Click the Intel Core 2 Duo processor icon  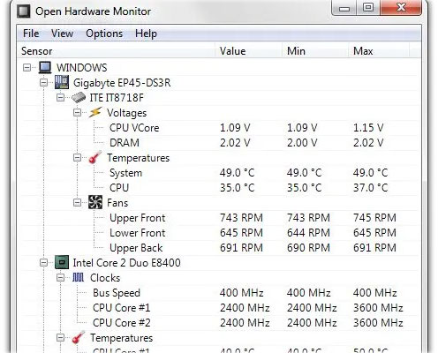tap(62, 262)
